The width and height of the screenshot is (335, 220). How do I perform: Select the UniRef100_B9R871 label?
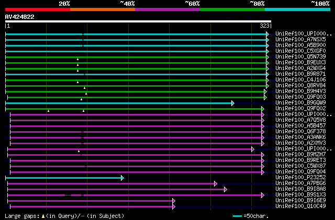click(300, 74)
